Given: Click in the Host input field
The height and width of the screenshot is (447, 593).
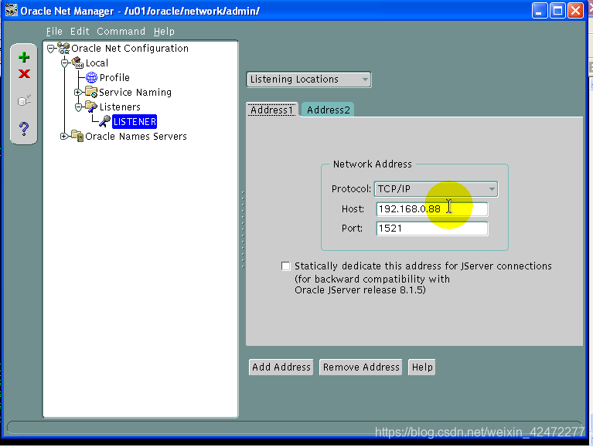Looking at the screenshot, I should (432, 209).
